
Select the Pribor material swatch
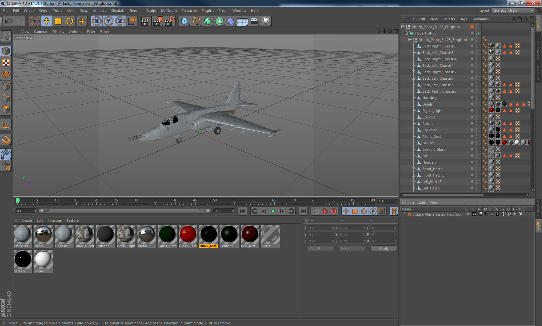[x=43, y=261]
